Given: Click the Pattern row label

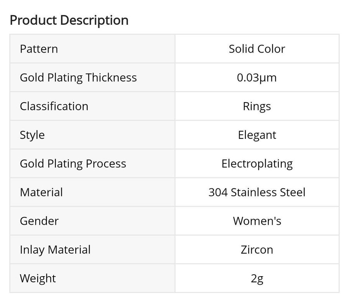Looking at the screenshot, I should 39,49.
